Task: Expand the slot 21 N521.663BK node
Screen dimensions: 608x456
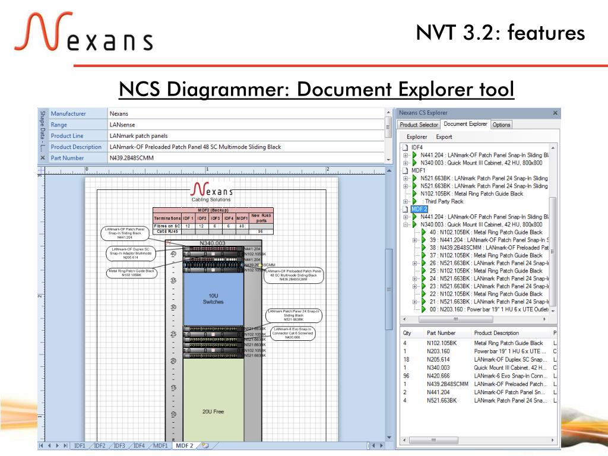Action: [415, 302]
